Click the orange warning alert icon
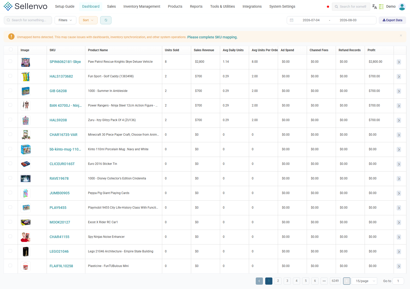The image size is (410, 289). 11,37
